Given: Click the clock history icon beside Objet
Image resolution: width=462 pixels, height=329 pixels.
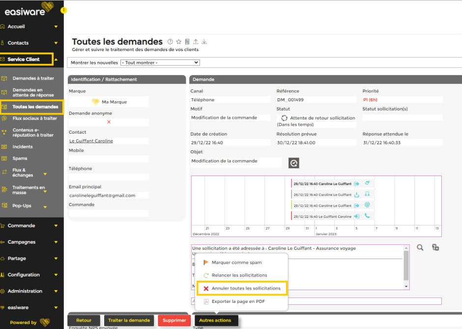Looking at the screenshot, I should point(293,163).
